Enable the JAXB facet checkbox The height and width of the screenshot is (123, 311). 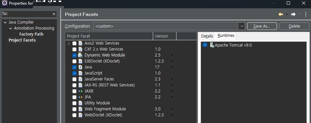[74, 91]
